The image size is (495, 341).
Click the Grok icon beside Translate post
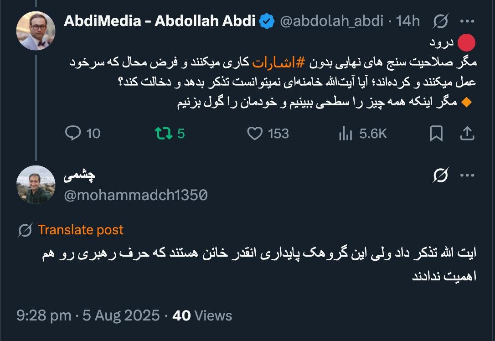pyautogui.click(x=25, y=230)
